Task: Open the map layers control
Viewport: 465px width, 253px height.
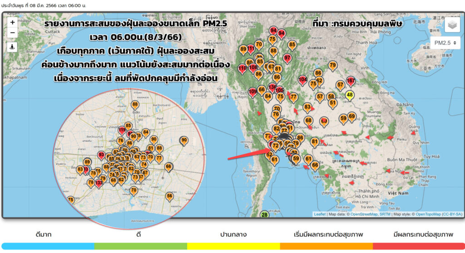Action: point(452,25)
